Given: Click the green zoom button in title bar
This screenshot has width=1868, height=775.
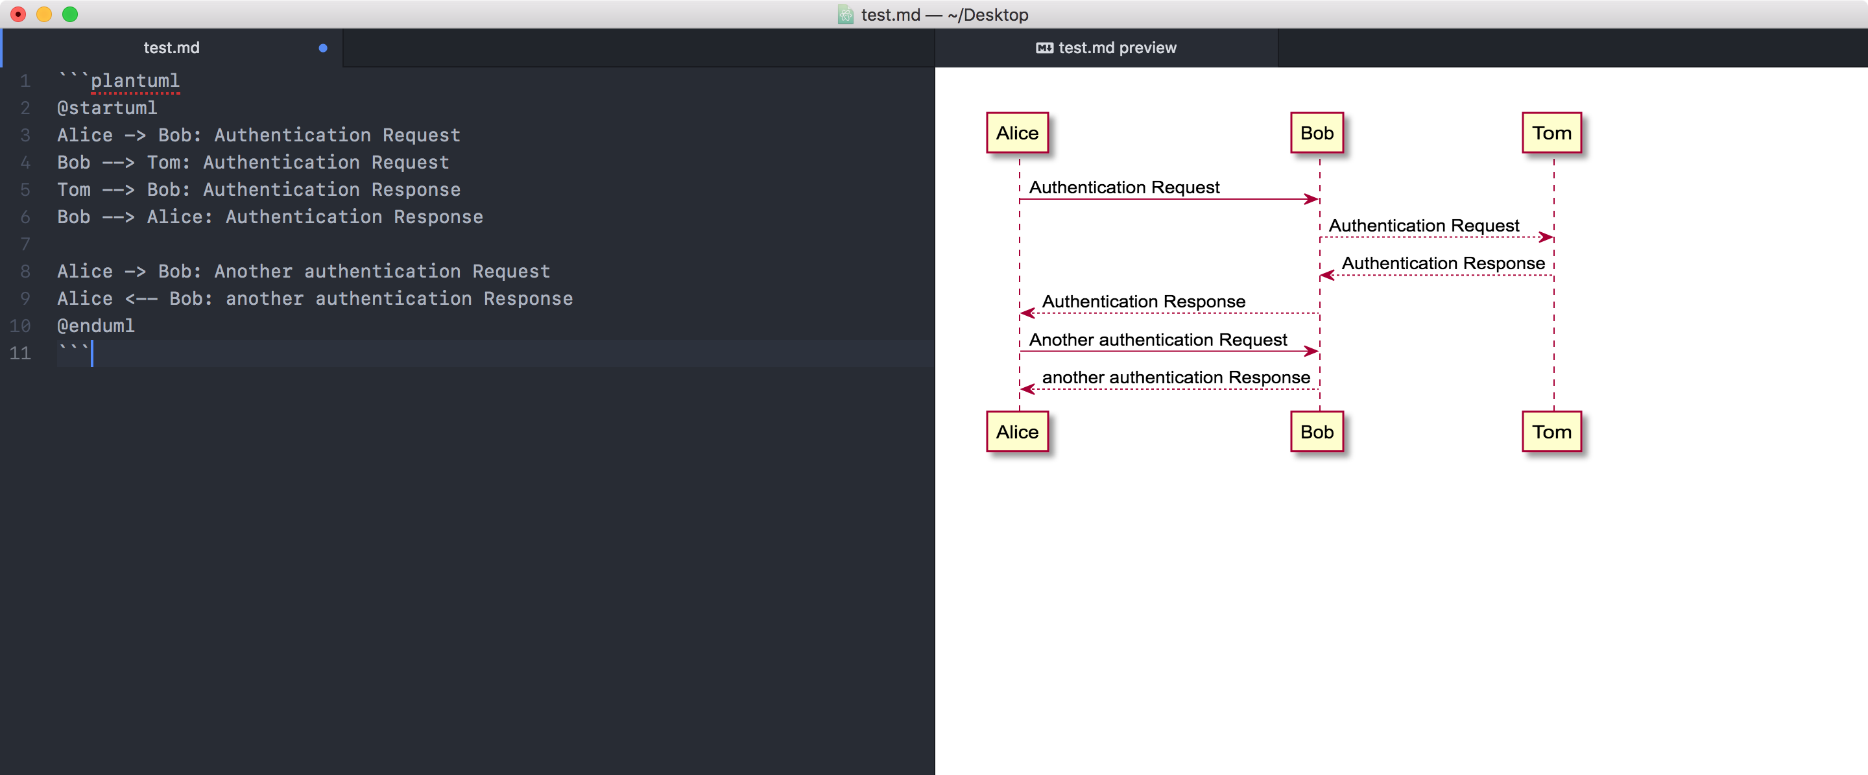Looking at the screenshot, I should coord(69,14).
